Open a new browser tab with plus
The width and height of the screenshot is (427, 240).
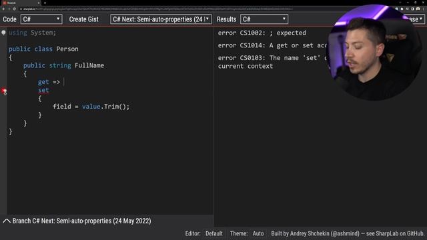45,3
